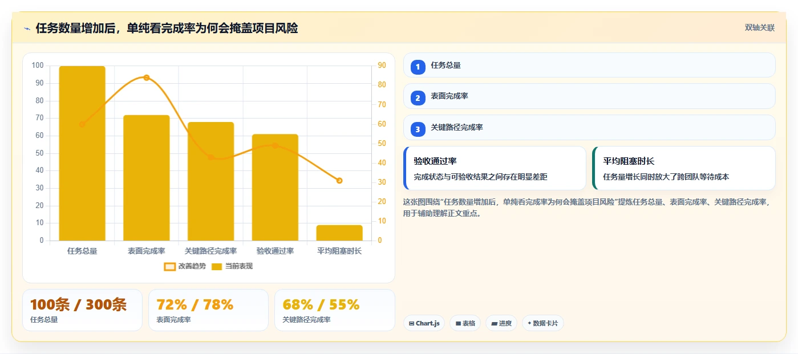
Task: Click the 72% / 78% data card
Action: click(x=208, y=310)
